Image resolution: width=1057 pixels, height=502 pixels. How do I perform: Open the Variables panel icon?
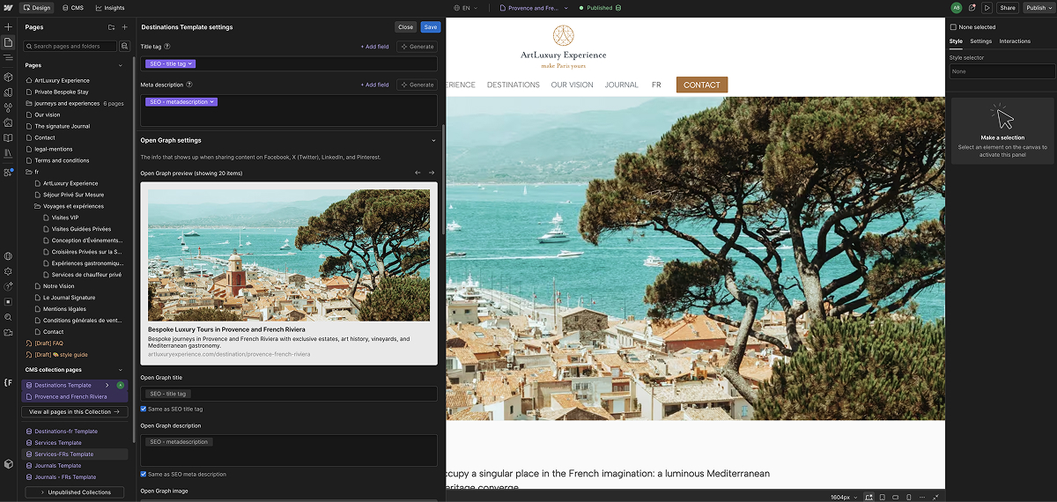[x=8, y=92]
